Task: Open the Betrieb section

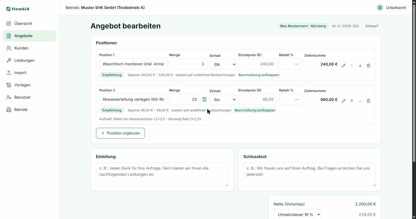Action: point(29,109)
